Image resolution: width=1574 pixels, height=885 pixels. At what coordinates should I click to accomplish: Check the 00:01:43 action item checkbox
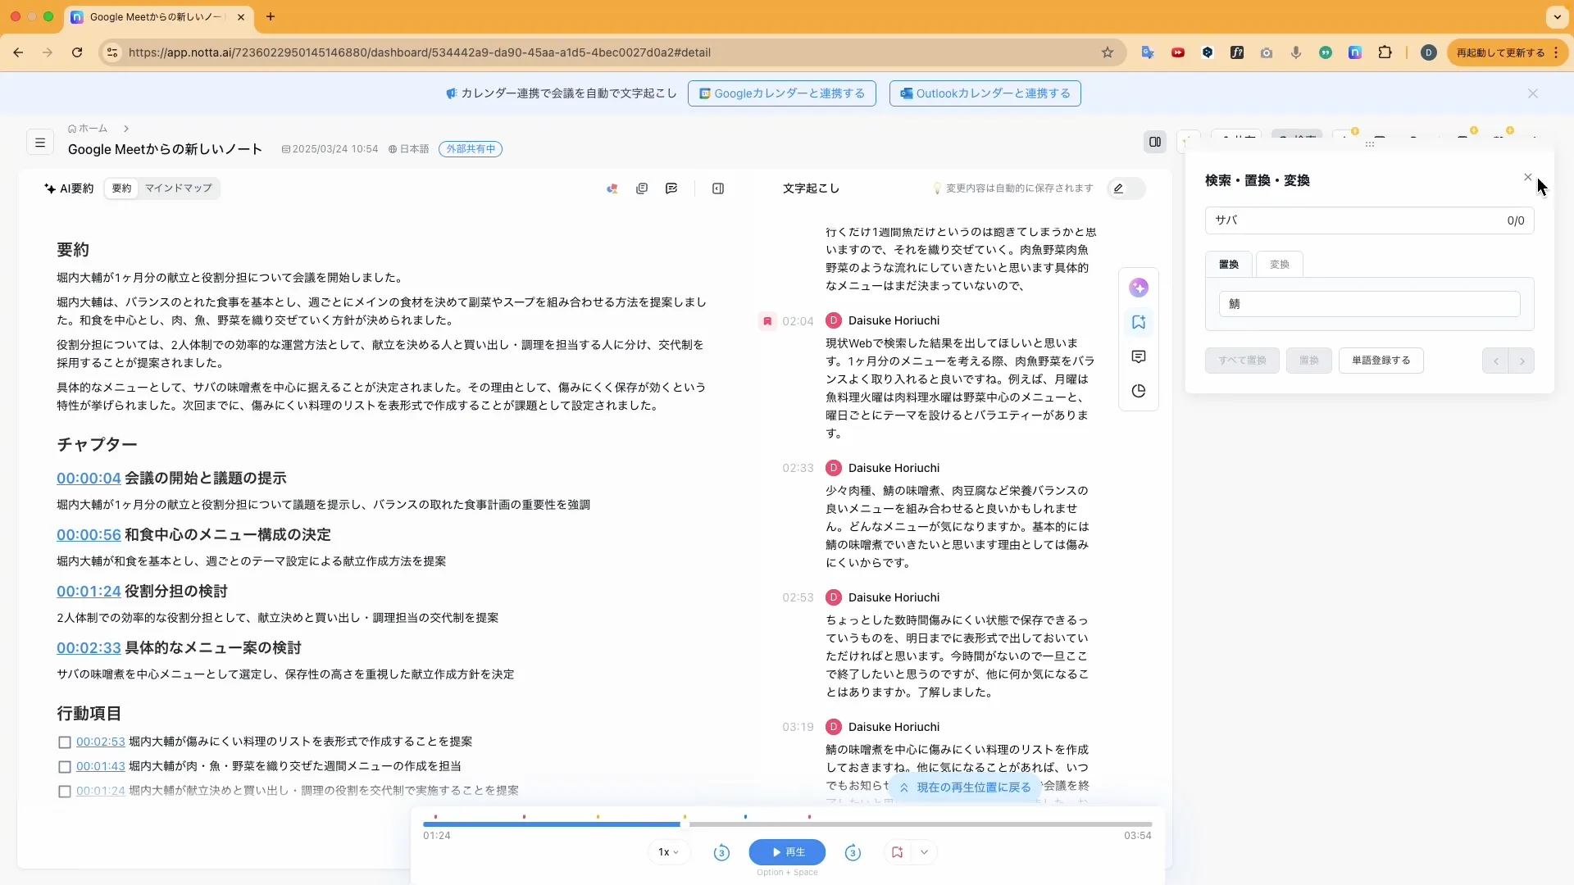64,766
